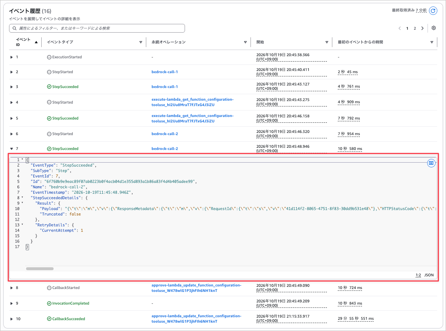This screenshot has height=331, width=446.
Task: Select page 1 in the pagination
Action: tap(407, 28)
